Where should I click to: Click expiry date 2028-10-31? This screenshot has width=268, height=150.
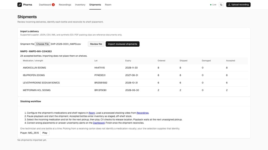[x=131, y=82]
